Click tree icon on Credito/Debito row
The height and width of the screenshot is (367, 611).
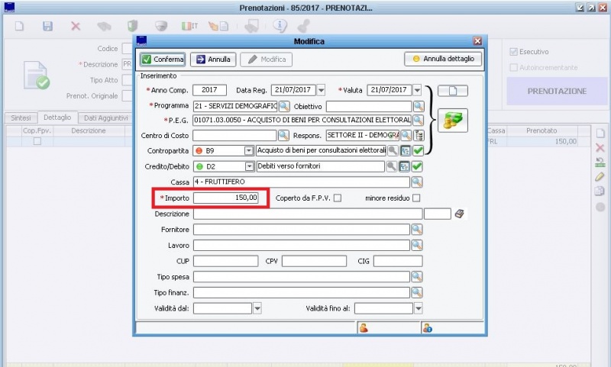coord(404,166)
